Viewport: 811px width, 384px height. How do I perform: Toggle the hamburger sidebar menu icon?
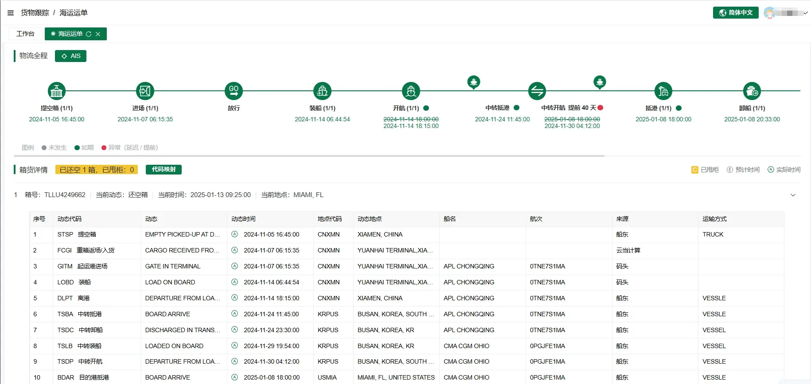click(11, 13)
